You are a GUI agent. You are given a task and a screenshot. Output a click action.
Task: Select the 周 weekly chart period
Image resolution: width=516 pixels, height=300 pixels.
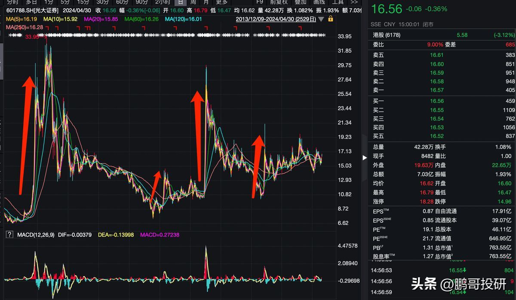click(x=193, y=2)
